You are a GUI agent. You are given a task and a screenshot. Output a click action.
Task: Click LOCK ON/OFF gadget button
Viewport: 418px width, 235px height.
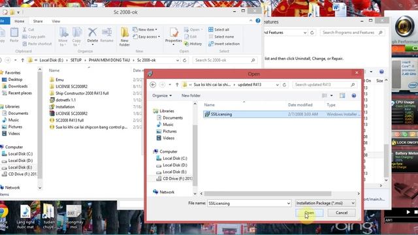(x=405, y=142)
